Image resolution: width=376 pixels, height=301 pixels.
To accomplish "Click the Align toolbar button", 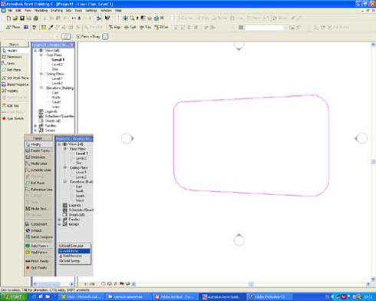I will (114, 27).
